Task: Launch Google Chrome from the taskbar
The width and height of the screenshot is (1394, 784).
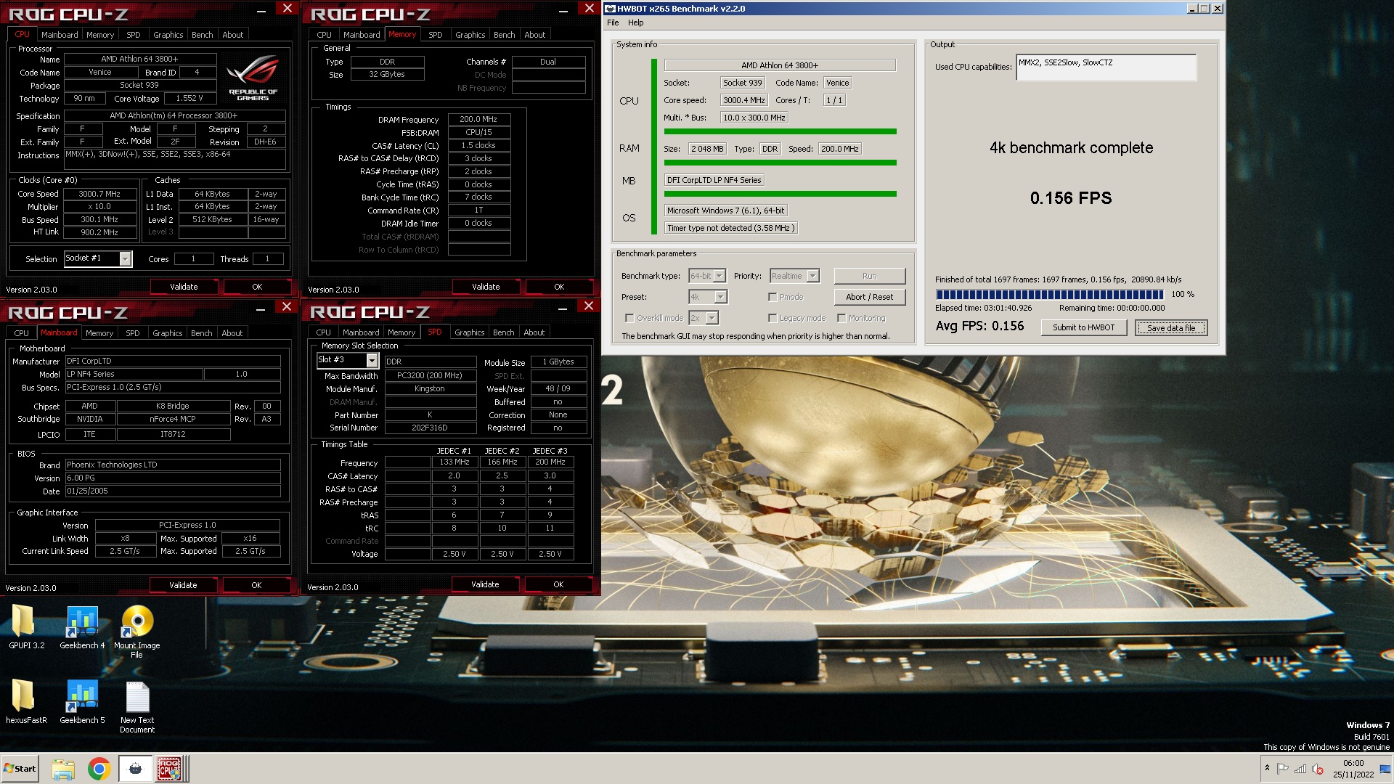Action: [99, 769]
